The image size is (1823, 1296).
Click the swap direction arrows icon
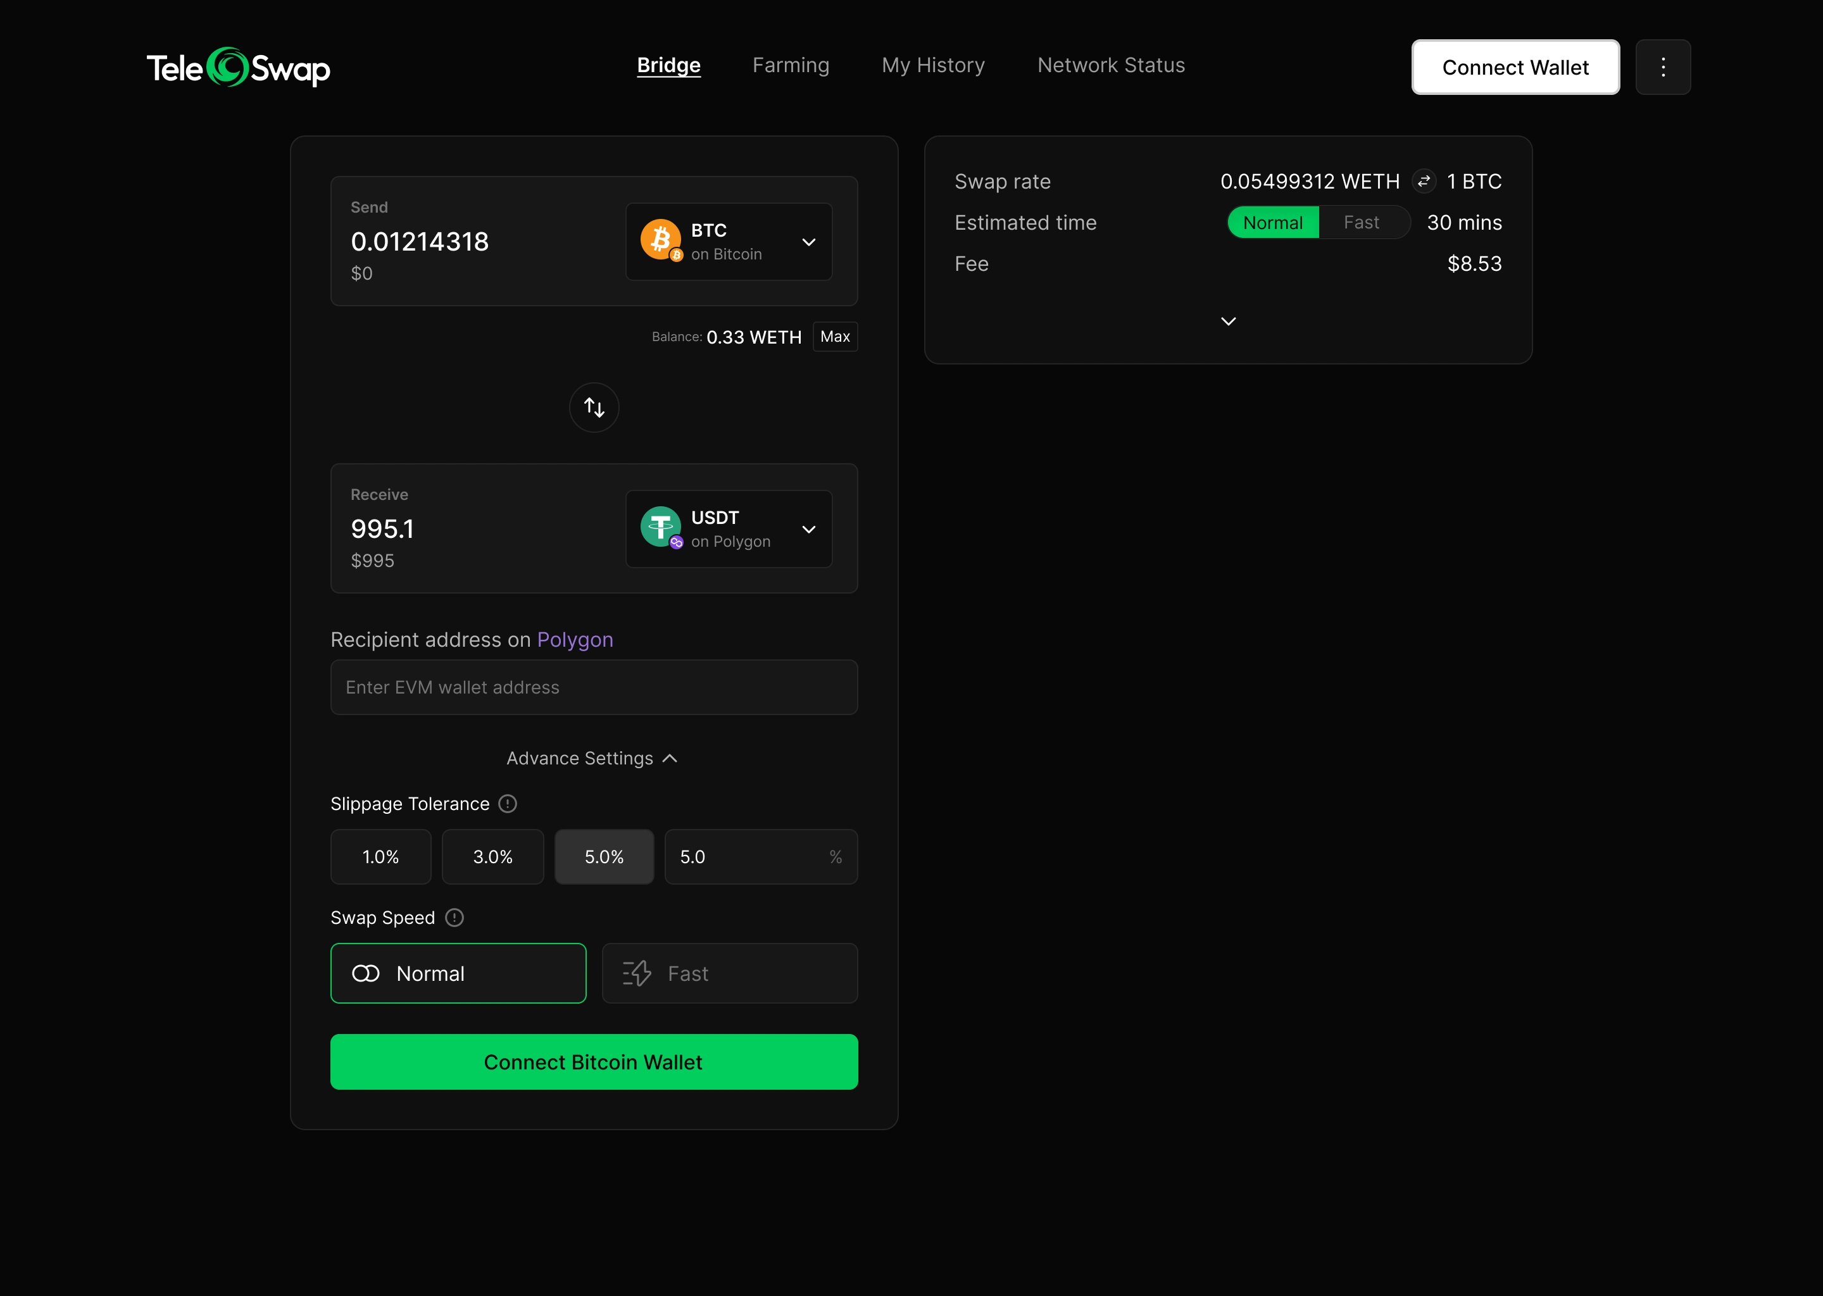coord(594,408)
